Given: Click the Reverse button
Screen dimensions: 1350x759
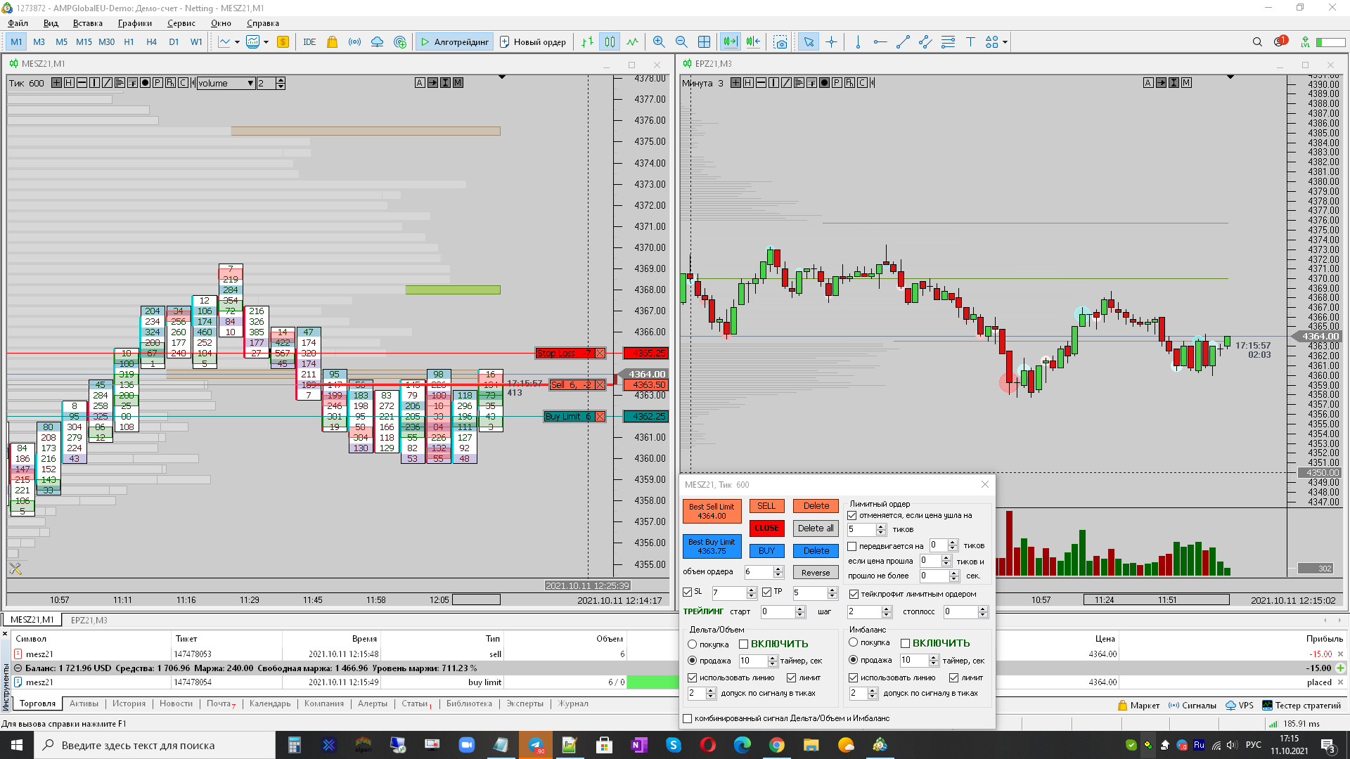Looking at the screenshot, I should coord(816,573).
